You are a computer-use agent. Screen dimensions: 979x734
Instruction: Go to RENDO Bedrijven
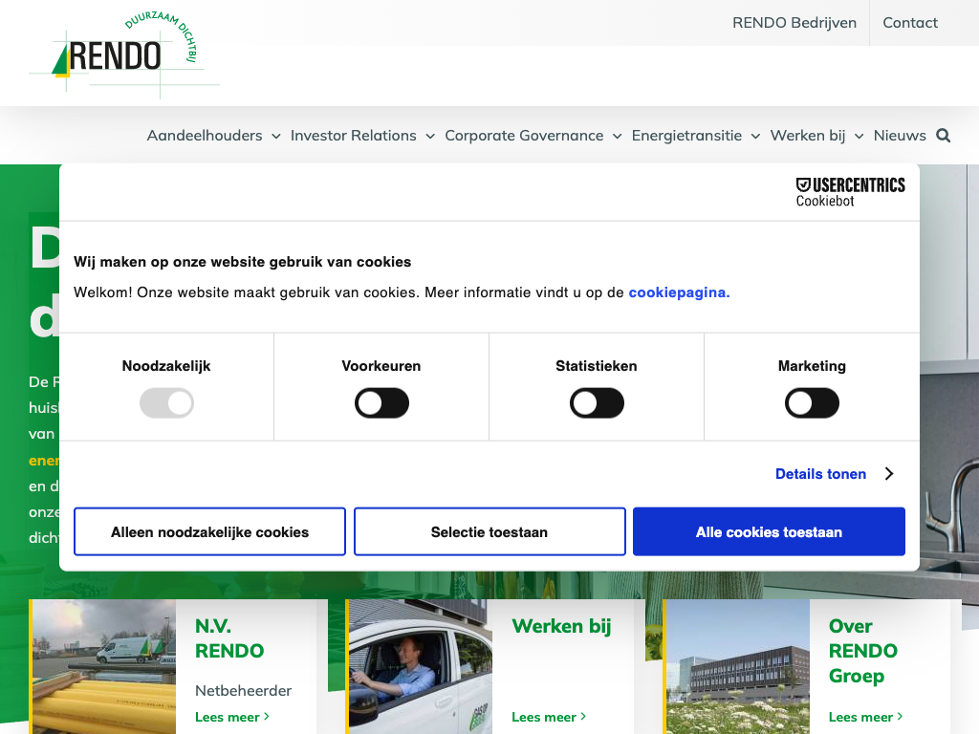(794, 23)
